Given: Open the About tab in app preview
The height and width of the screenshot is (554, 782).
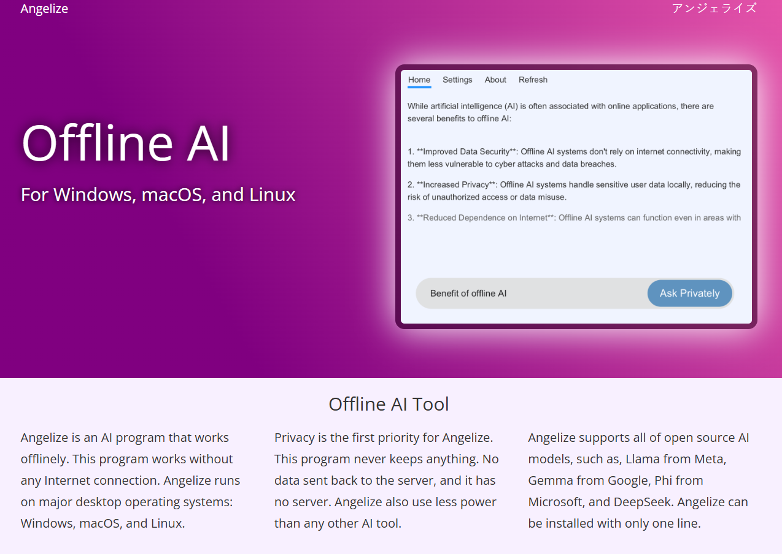Looking at the screenshot, I should pos(495,80).
